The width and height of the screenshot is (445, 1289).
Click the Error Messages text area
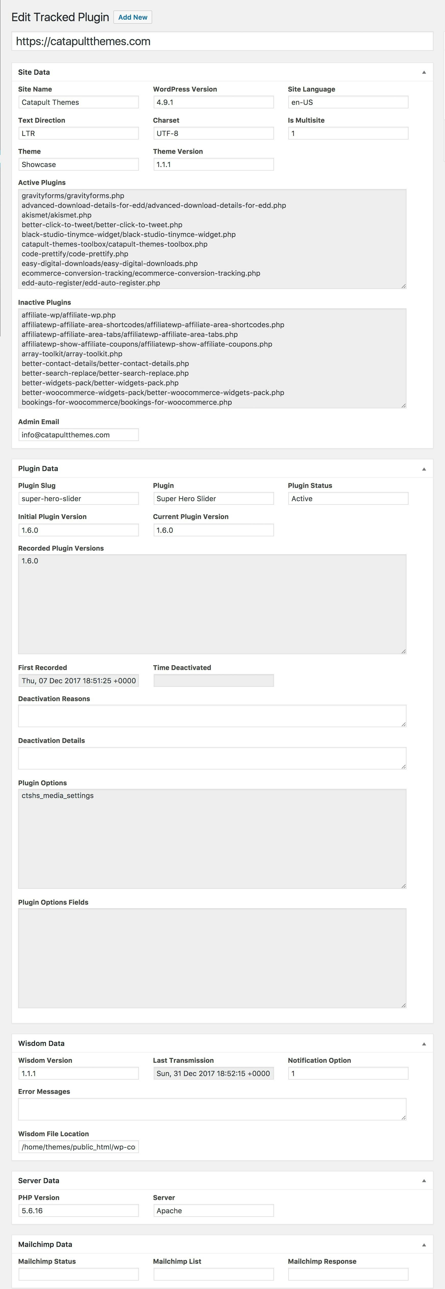click(x=212, y=1109)
